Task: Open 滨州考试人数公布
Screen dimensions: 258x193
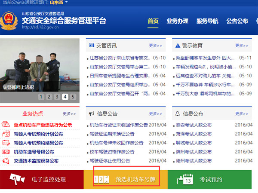Action: coord(194,152)
